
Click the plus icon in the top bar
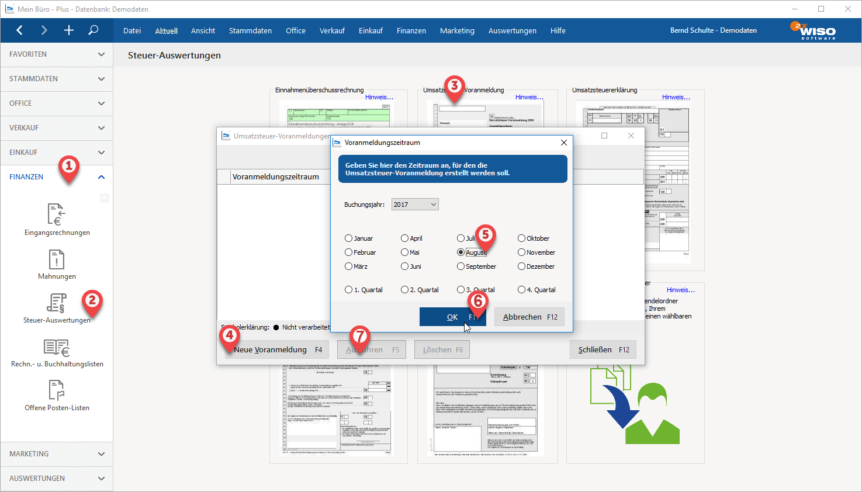click(68, 30)
